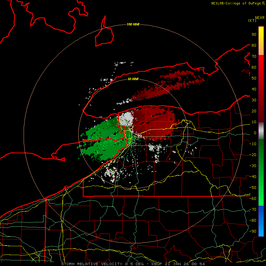Viewport: 266px width, 266px height.
Task: Click the -90 value on velocity scale
Action: [x=253, y=231]
